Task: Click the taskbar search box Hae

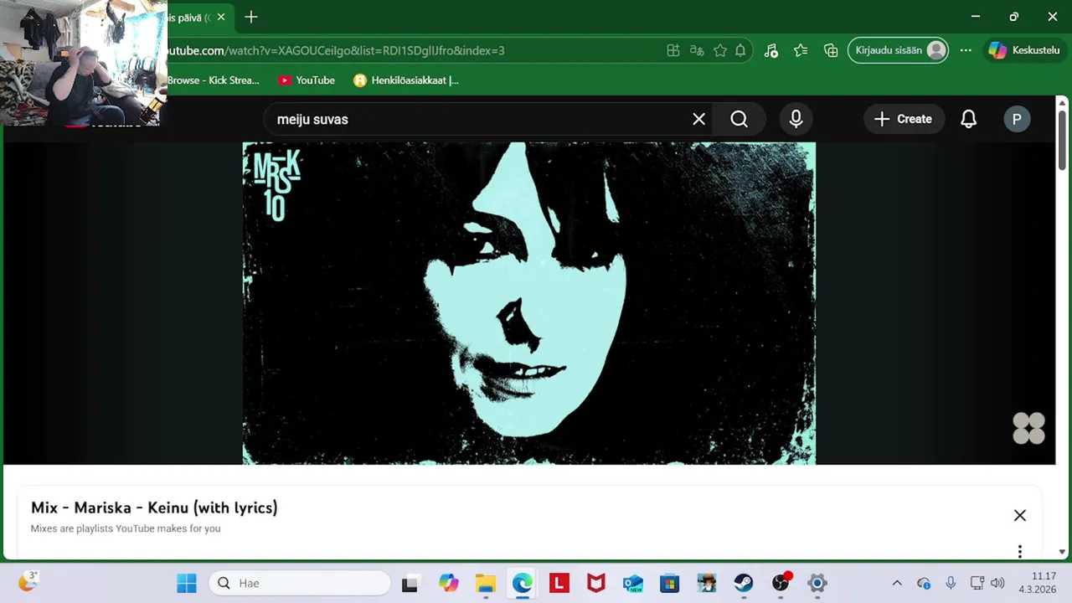Action: [x=299, y=583]
